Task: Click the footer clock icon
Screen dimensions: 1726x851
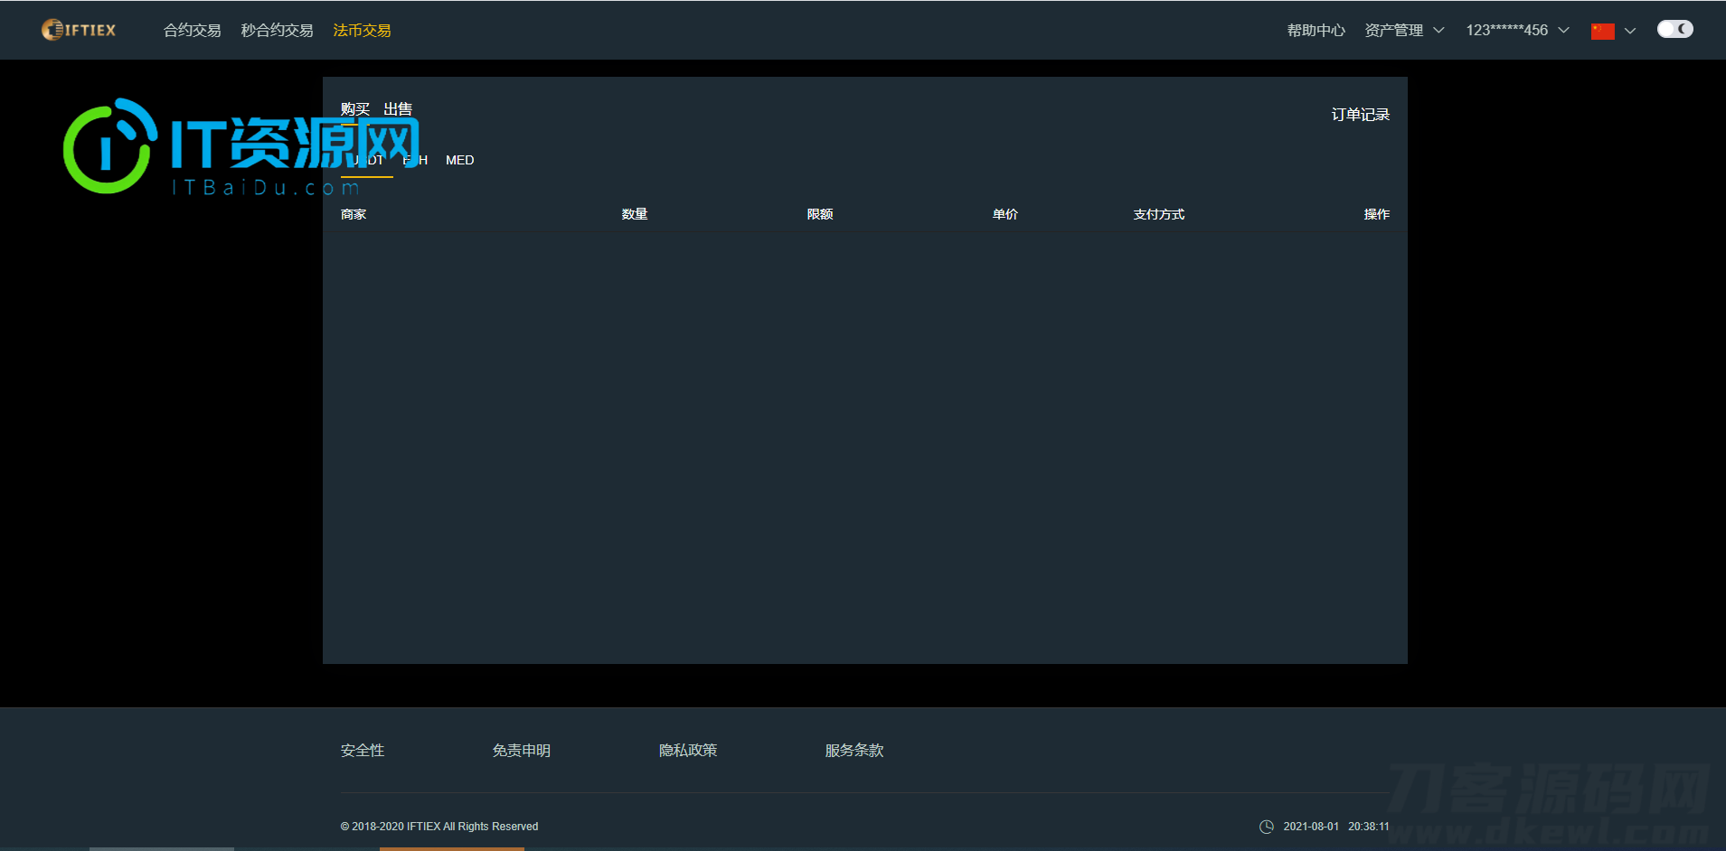Action: point(1267,827)
